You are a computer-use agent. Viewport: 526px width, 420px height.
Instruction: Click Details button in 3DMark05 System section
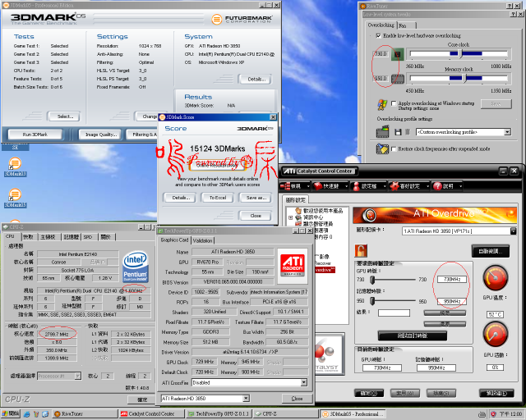(x=256, y=80)
